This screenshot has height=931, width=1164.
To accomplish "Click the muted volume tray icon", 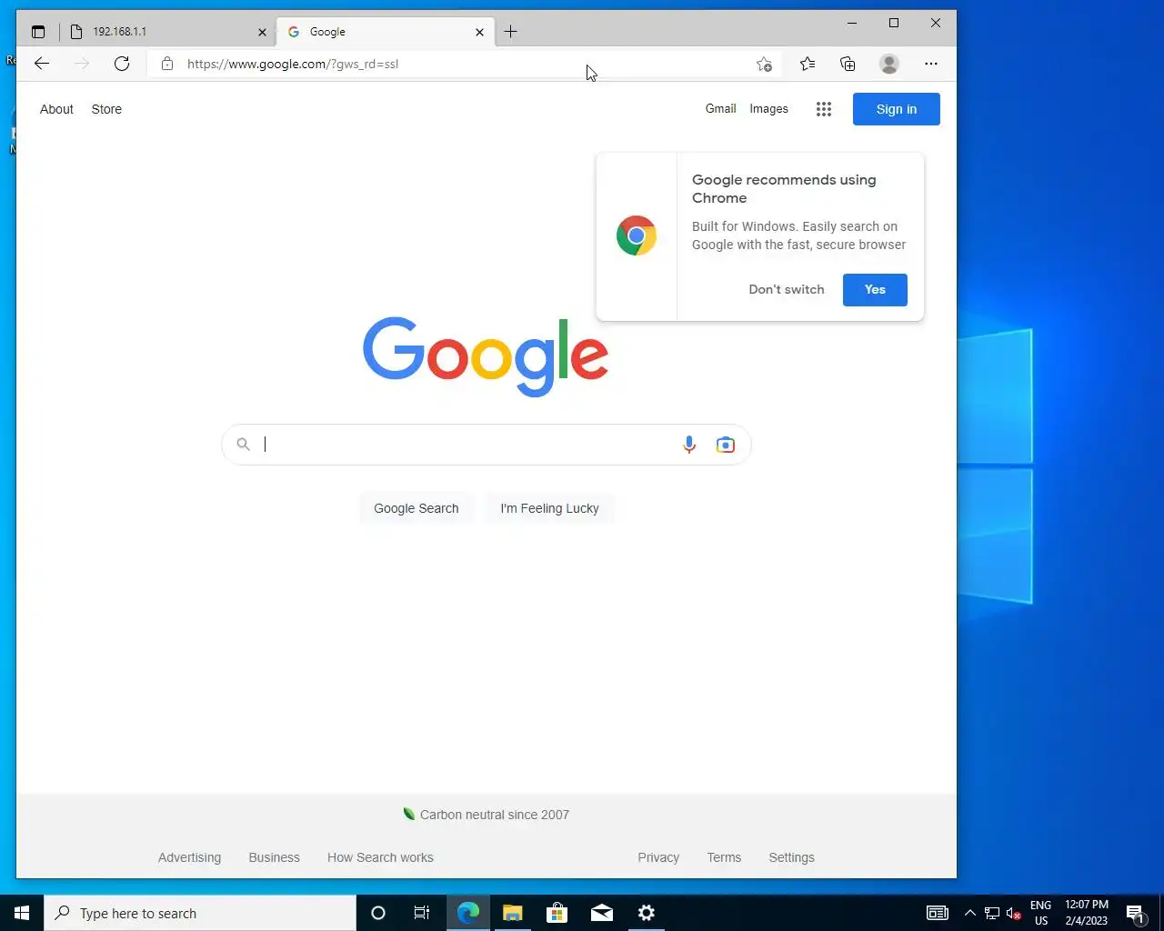I will [x=1014, y=913].
